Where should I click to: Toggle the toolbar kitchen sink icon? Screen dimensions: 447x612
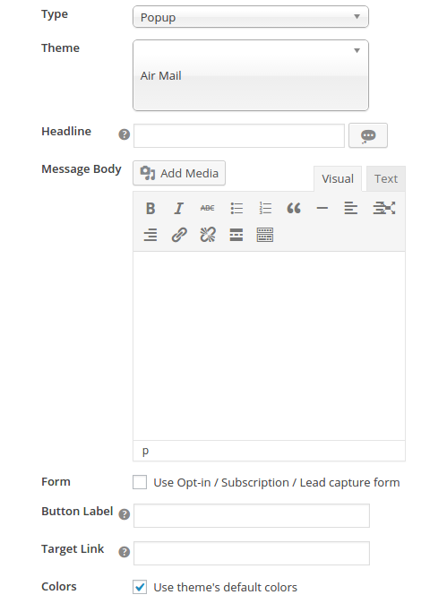pos(265,235)
